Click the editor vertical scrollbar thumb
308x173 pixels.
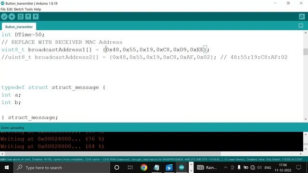pos(306,51)
